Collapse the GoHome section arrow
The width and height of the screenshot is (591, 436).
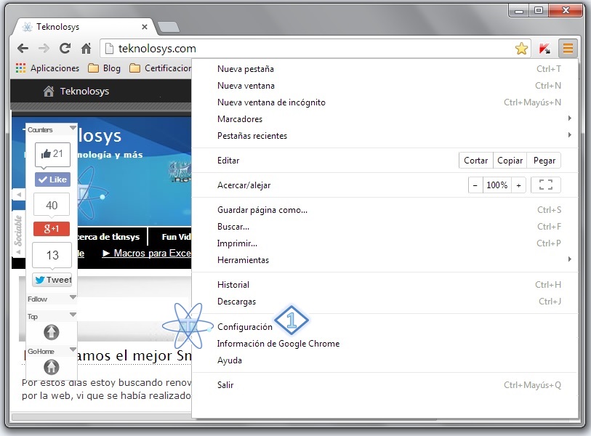(x=73, y=350)
